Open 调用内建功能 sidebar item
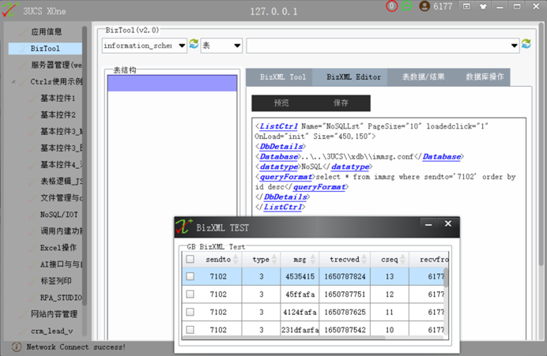This screenshot has height=356, width=547. click(62, 231)
